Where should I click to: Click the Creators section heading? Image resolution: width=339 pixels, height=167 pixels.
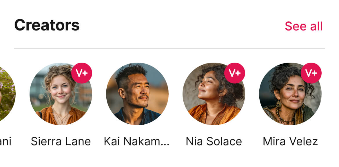point(47,25)
